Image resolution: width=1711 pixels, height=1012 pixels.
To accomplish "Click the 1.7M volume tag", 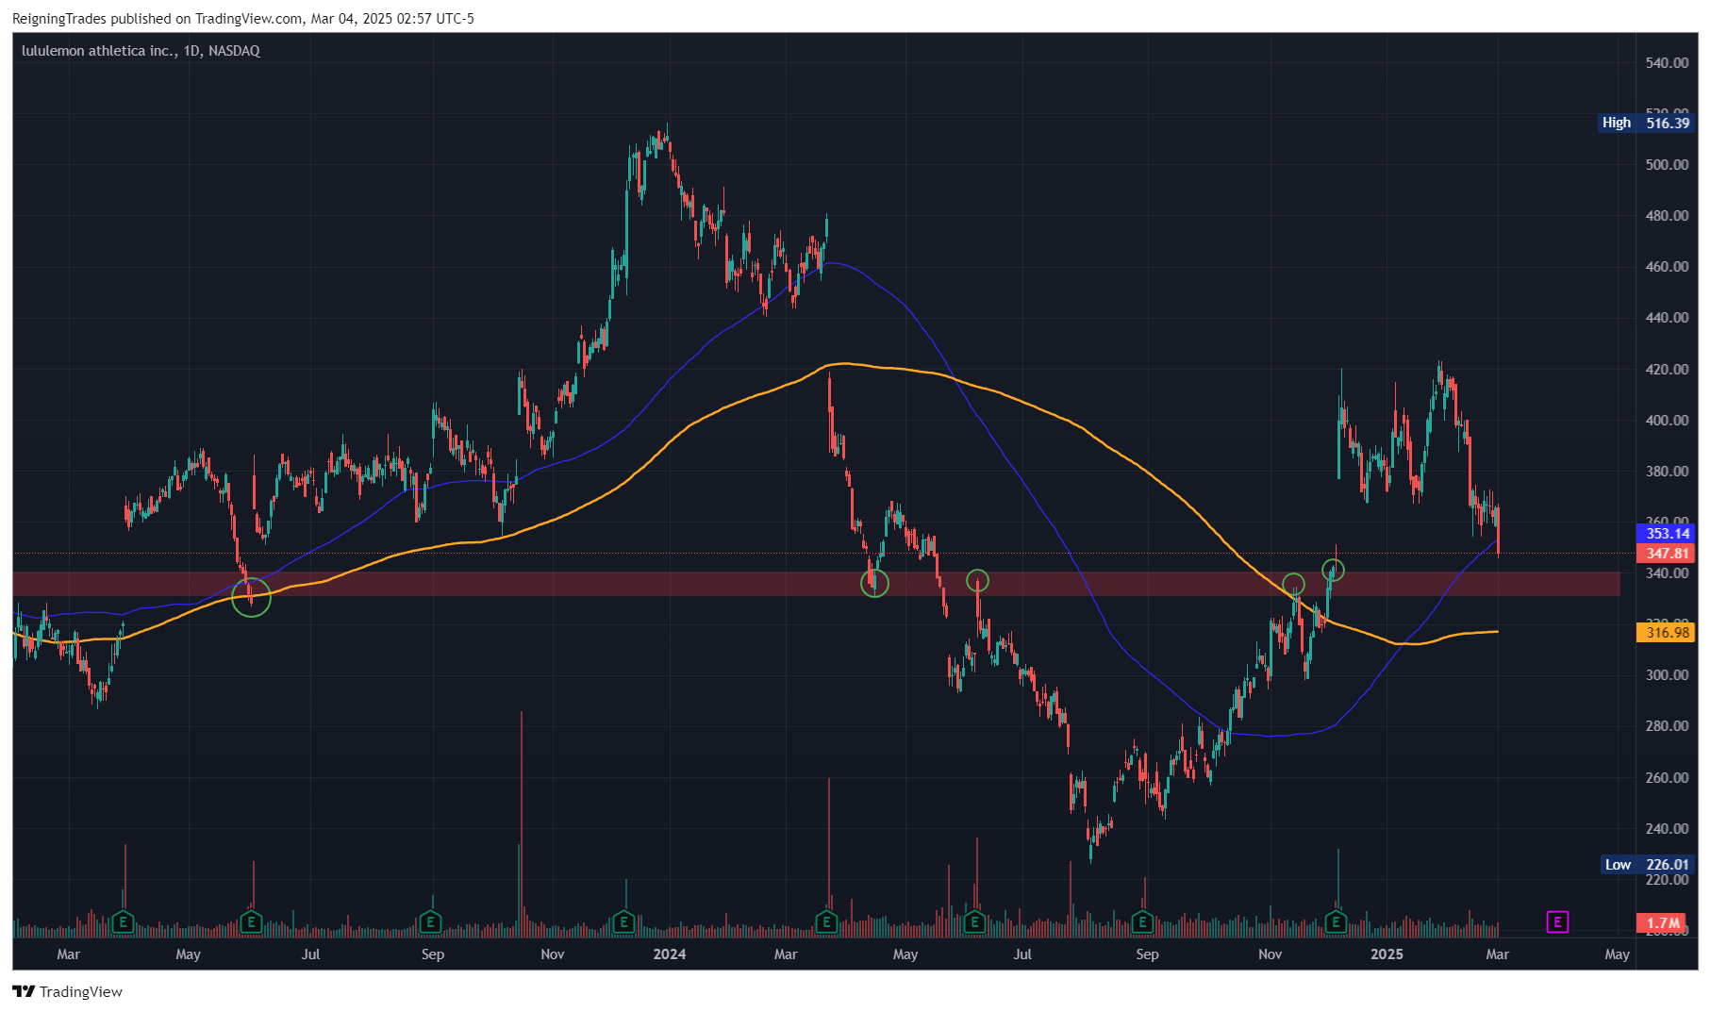I will tap(1663, 923).
